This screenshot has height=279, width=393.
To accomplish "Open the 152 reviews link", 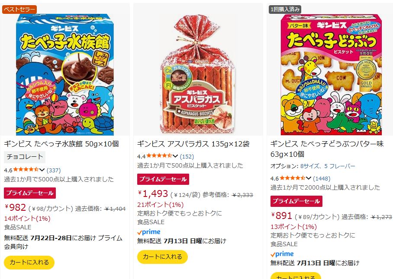I will (187, 156).
